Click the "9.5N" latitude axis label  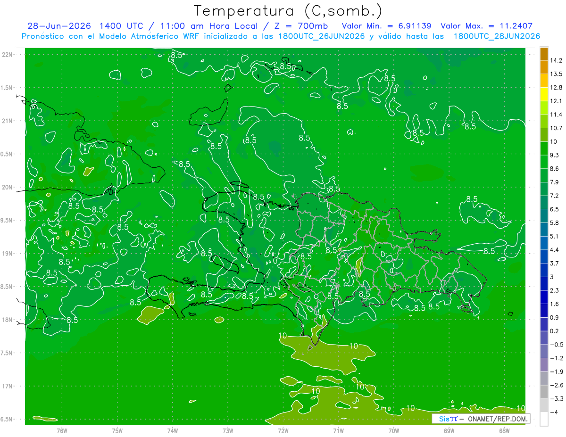pyautogui.click(x=7, y=221)
